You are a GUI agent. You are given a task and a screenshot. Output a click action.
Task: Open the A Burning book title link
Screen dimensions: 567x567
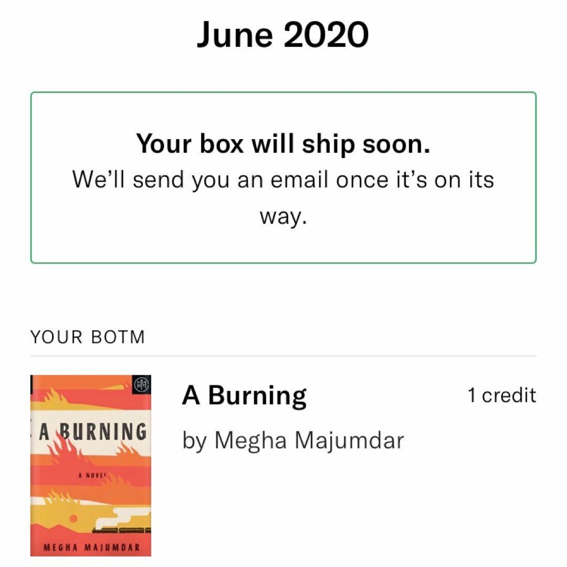click(x=244, y=396)
